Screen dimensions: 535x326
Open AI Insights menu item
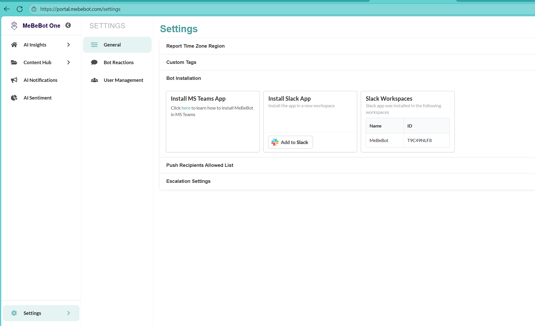click(41, 45)
